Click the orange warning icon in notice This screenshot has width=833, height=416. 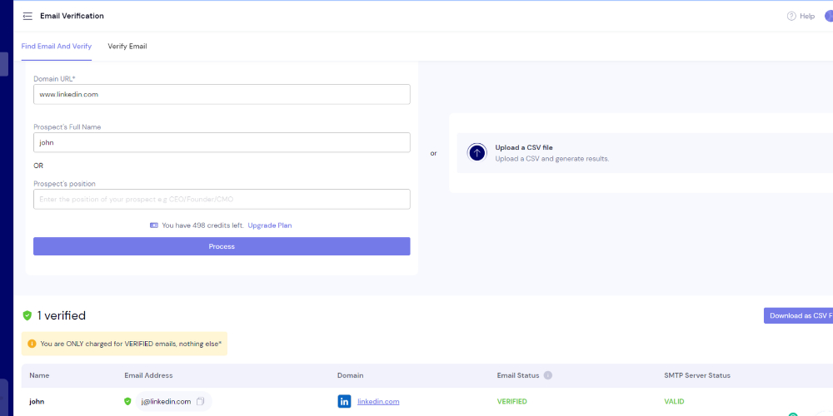tap(32, 343)
